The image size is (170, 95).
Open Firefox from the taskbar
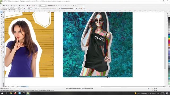tap(15, 93)
